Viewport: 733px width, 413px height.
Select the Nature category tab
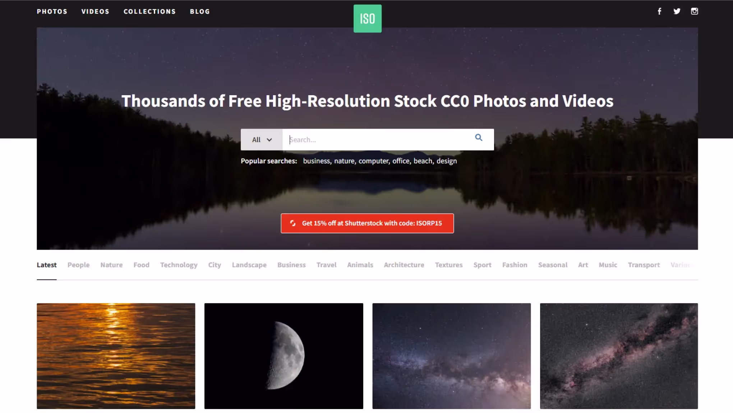(111, 265)
